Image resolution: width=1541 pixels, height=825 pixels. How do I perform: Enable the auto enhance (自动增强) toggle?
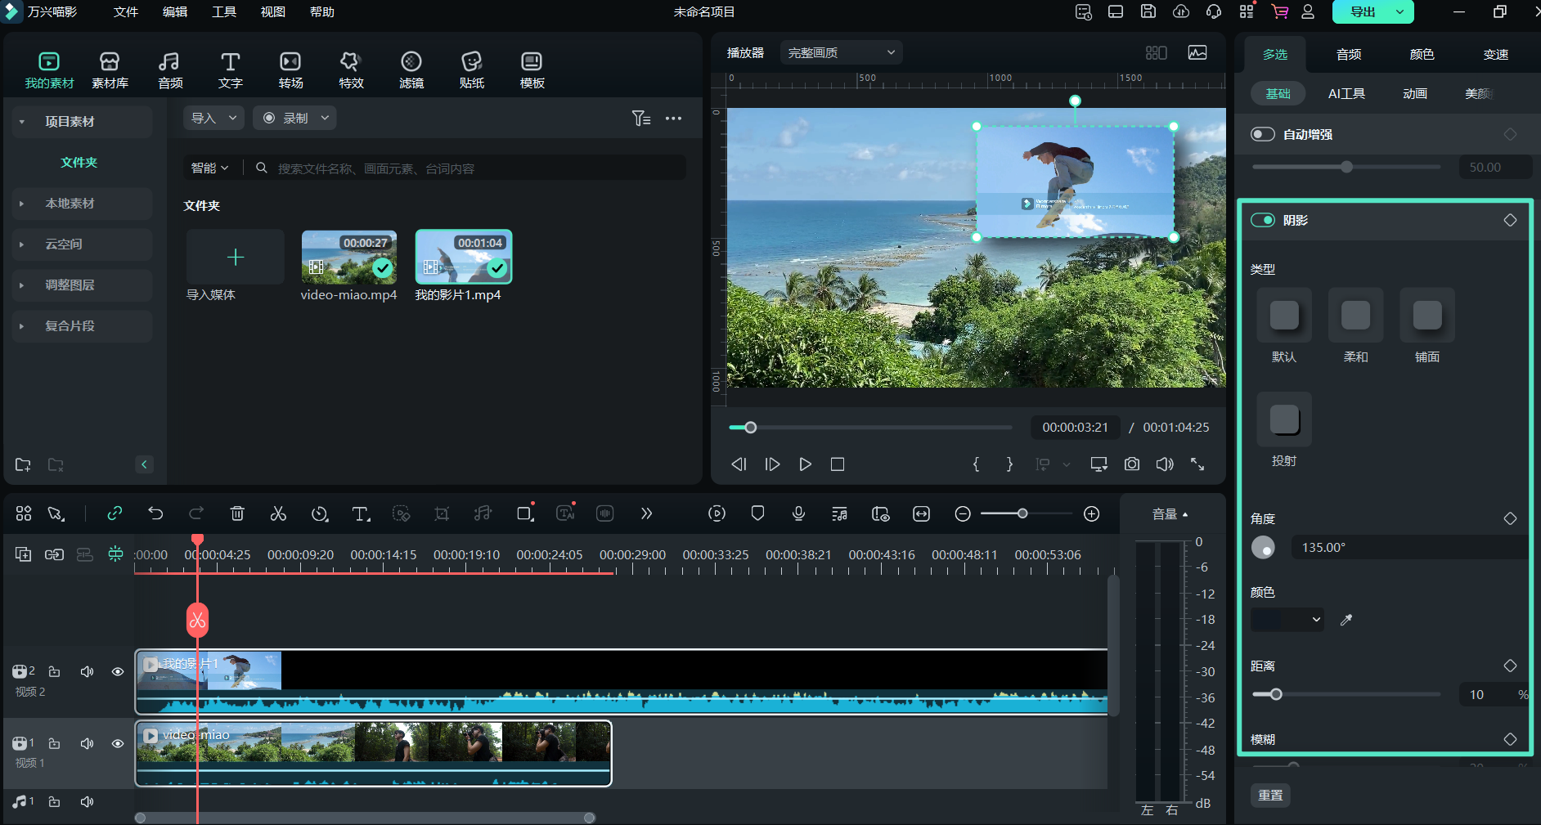[1263, 134]
